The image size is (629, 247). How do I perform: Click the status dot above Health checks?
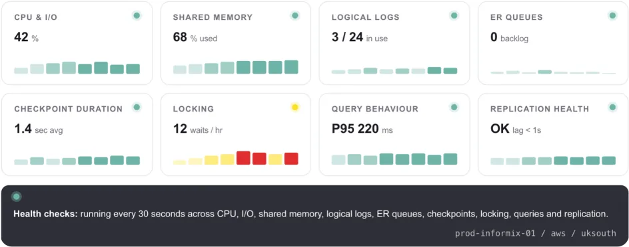17,197
